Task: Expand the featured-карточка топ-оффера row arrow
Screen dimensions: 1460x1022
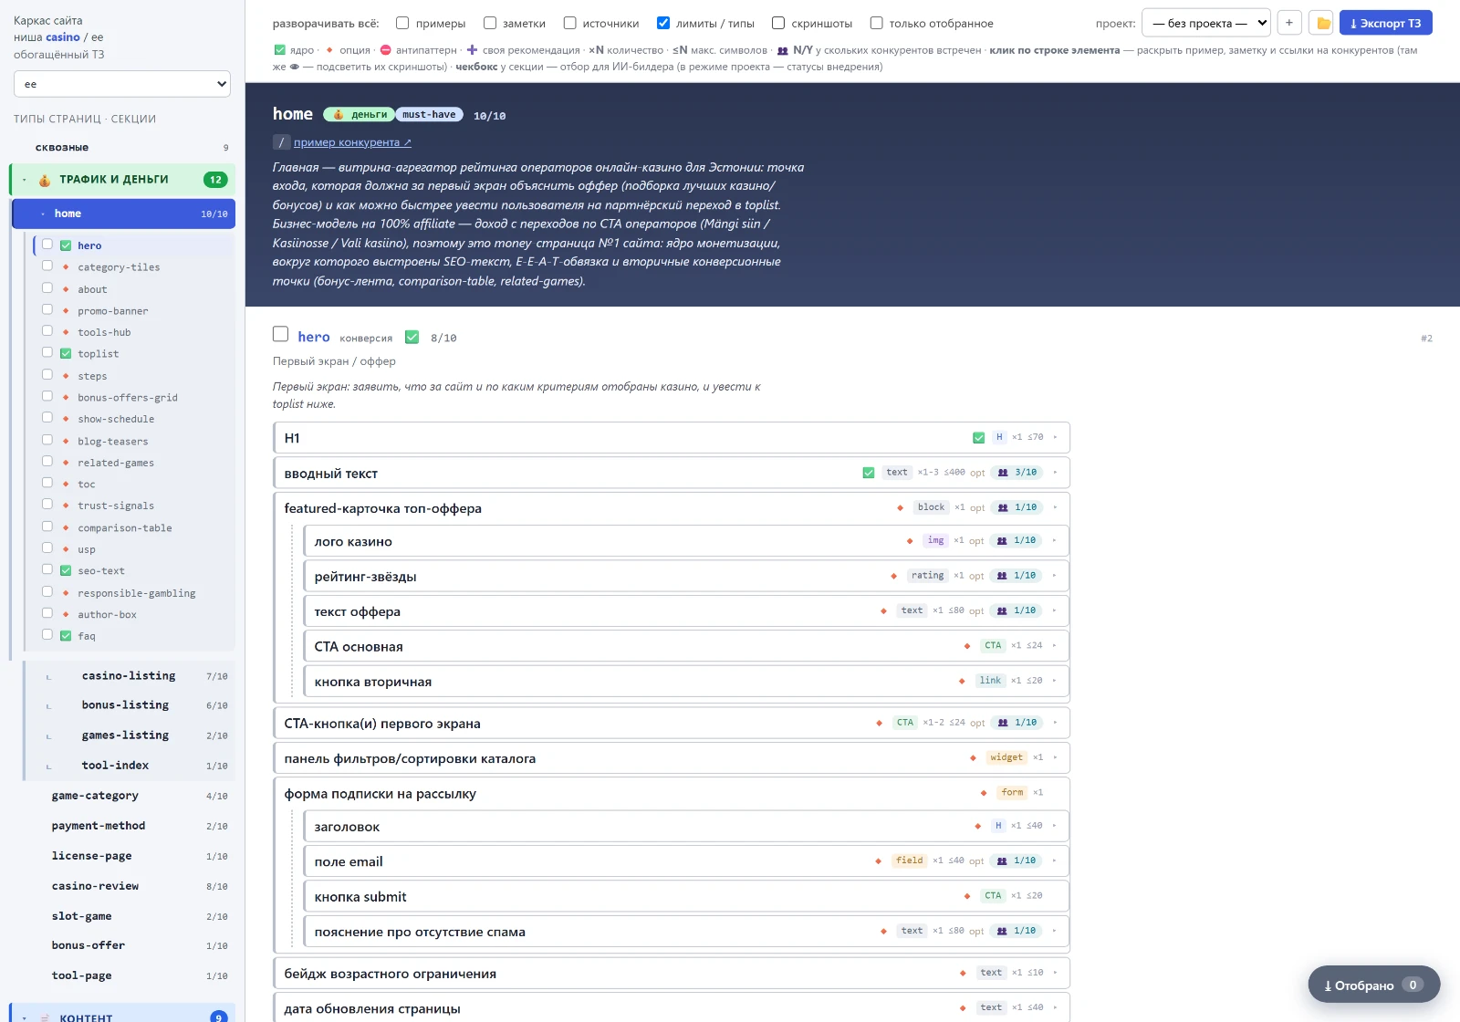Action: (1056, 507)
